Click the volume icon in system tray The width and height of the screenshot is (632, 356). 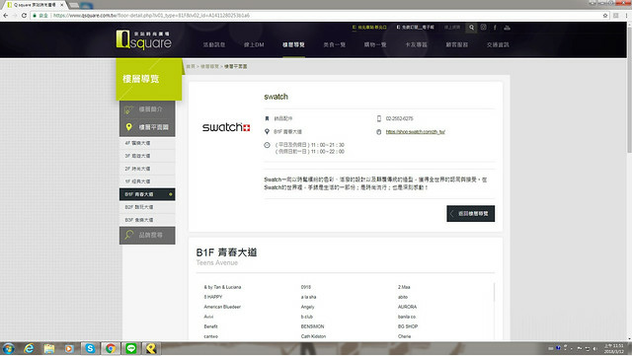coord(594,349)
